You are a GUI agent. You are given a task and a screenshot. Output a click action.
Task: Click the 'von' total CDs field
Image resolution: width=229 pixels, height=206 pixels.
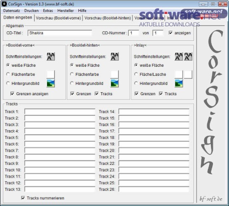click(x=158, y=33)
